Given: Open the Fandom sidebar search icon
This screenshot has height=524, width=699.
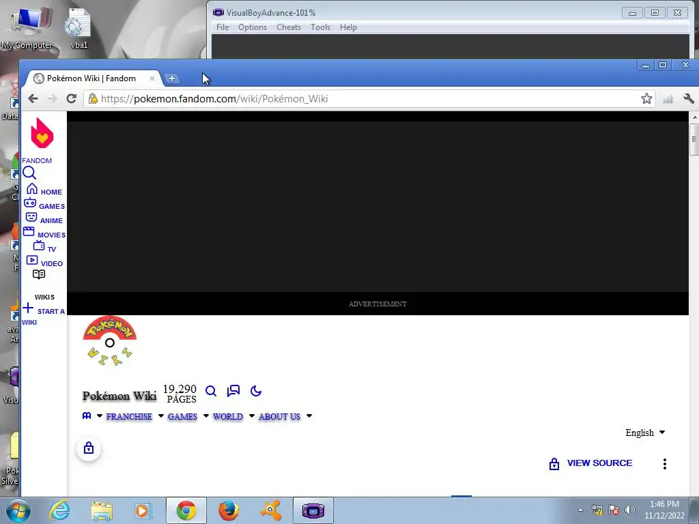Looking at the screenshot, I should 29,173.
